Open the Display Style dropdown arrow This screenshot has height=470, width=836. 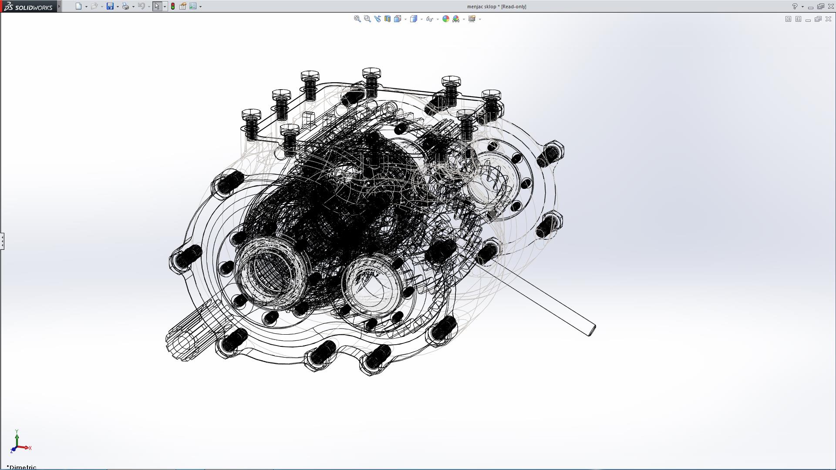[421, 19]
